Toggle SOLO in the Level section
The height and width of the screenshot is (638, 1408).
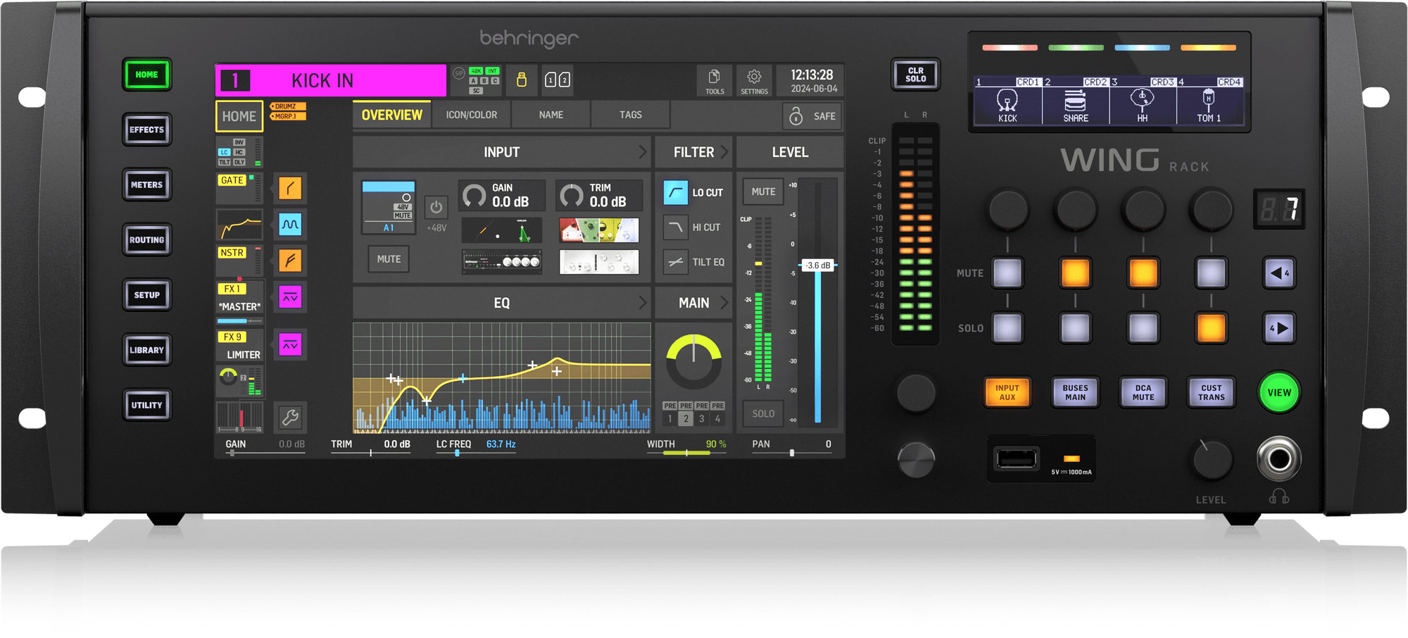tap(763, 413)
